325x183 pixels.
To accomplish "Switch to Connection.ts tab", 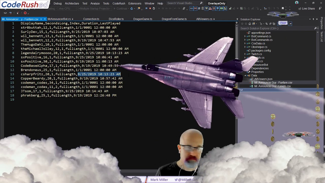I will pos(91,19).
